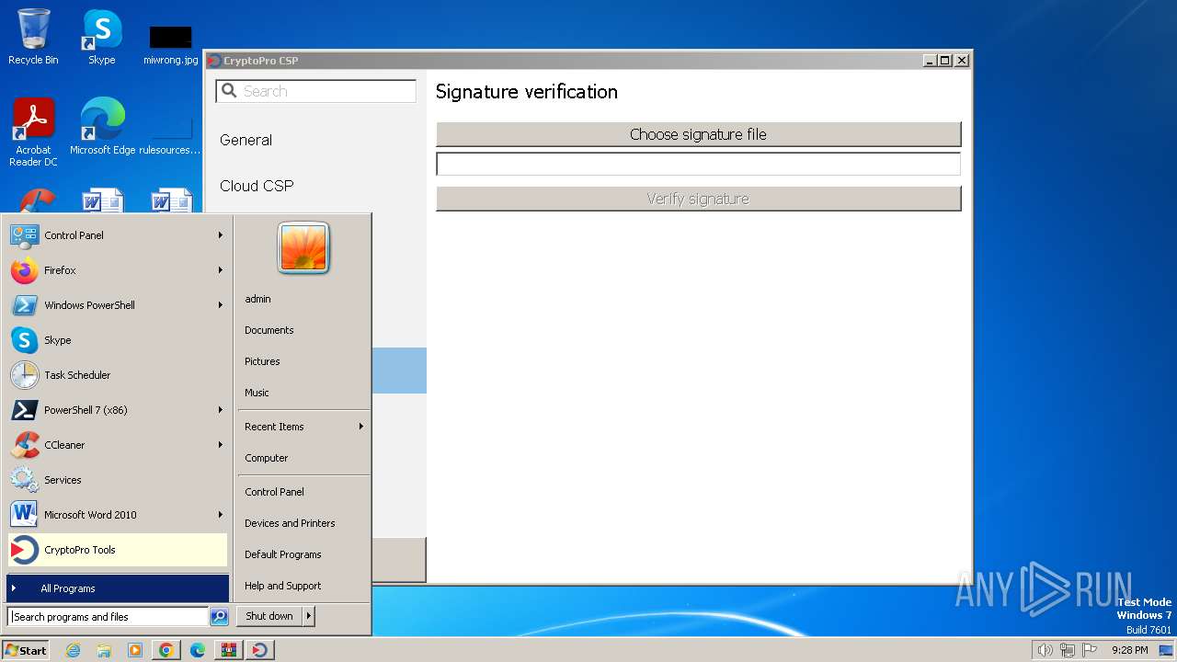
Task: Open Microsoft Edge from the taskbar
Action: point(198,650)
